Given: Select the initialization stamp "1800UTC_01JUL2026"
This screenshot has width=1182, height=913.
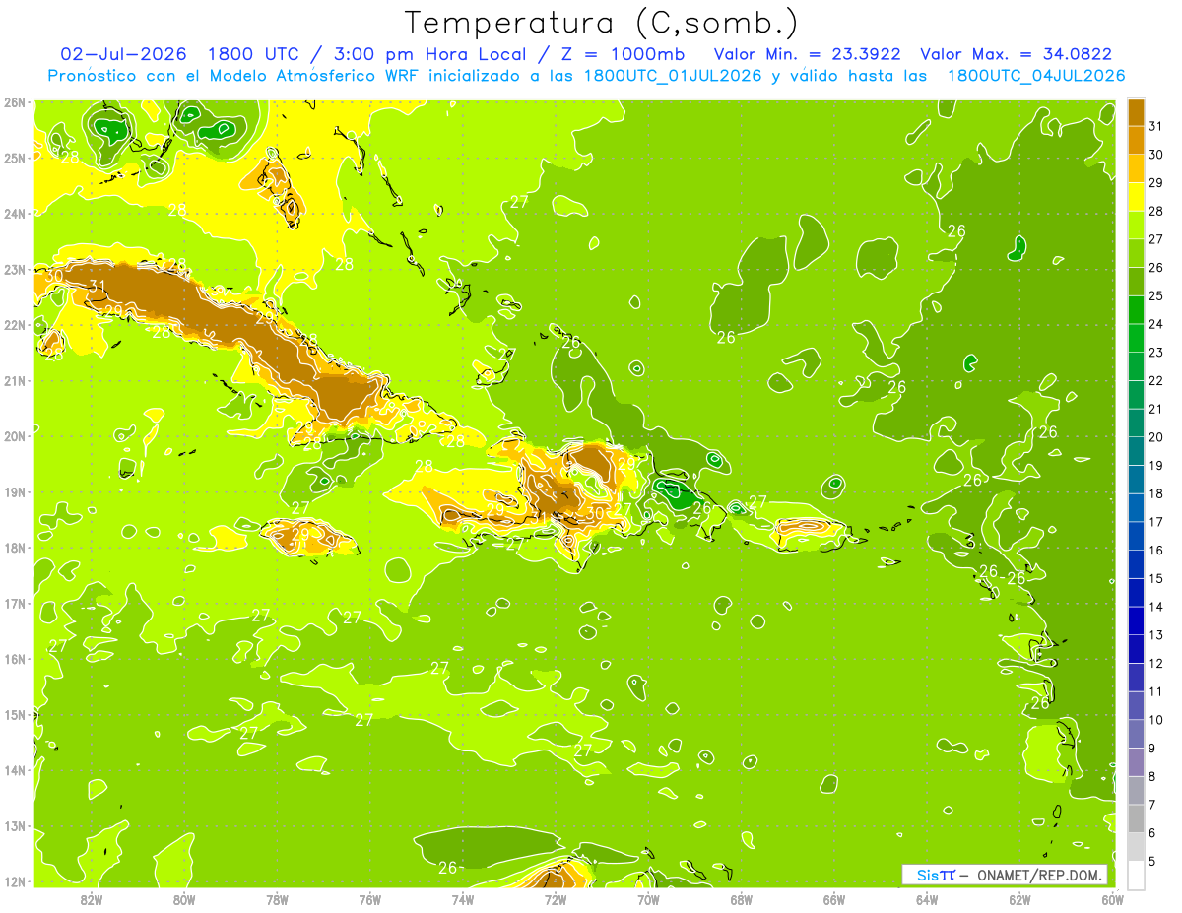Looking at the screenshot, I should point(673,76).
